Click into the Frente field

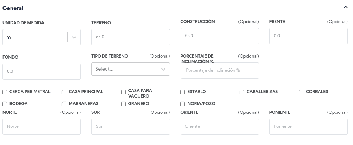point(308,36)
